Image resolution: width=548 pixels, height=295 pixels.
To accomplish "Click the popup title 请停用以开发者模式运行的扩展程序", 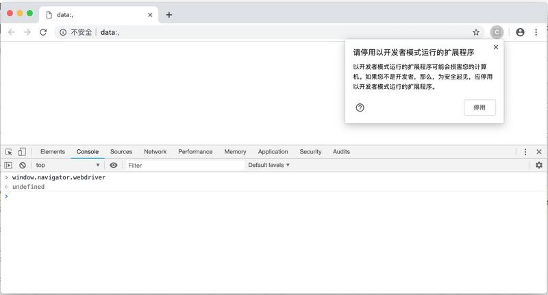I will pos(414,53).
